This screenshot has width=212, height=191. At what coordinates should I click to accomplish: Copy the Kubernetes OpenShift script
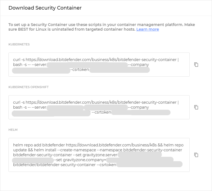click(196, 107)
